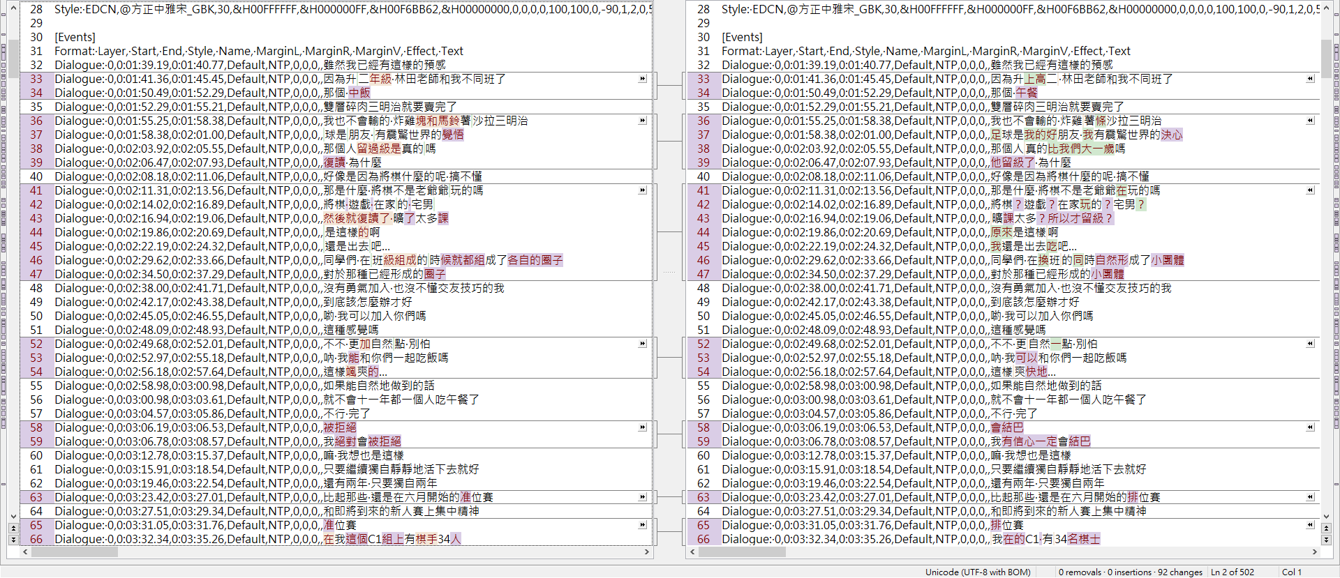Click right pane line 38 dialogue at 0:02:03.92

point(923,149)
